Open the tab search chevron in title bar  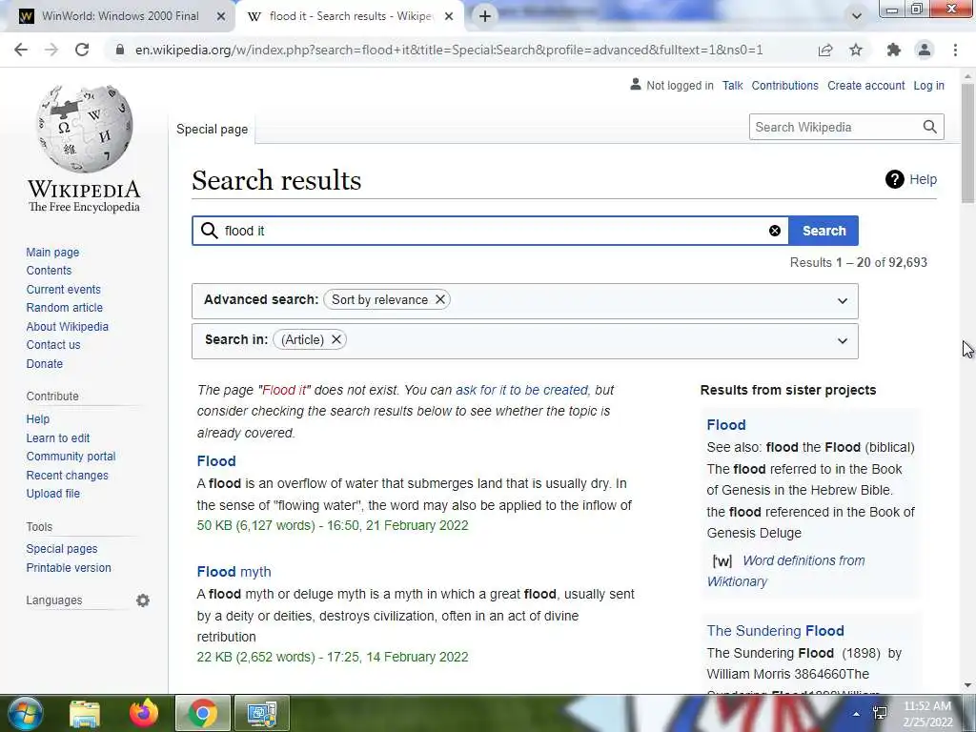857,16
